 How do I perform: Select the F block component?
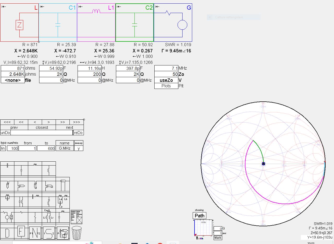tap(21, 231)
